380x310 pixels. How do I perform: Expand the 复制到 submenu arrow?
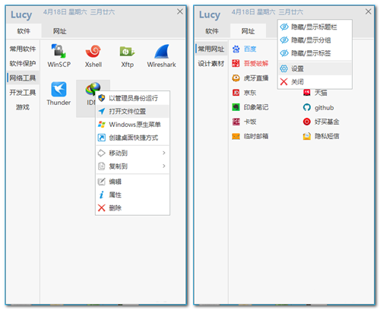pyautogui.click(x=164, y=166)
